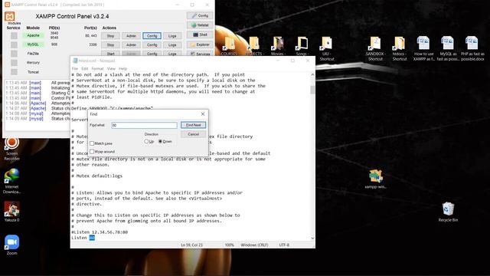Open Shell from XAMPP panel
Image resolution: width=490 pixels, height=276 pixels.
click(200, 34)
